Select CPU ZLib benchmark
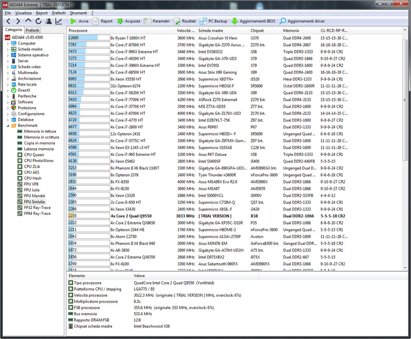 32,167
